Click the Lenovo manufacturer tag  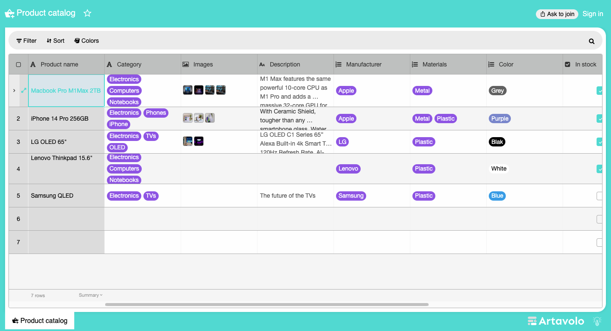pos(348,168)
